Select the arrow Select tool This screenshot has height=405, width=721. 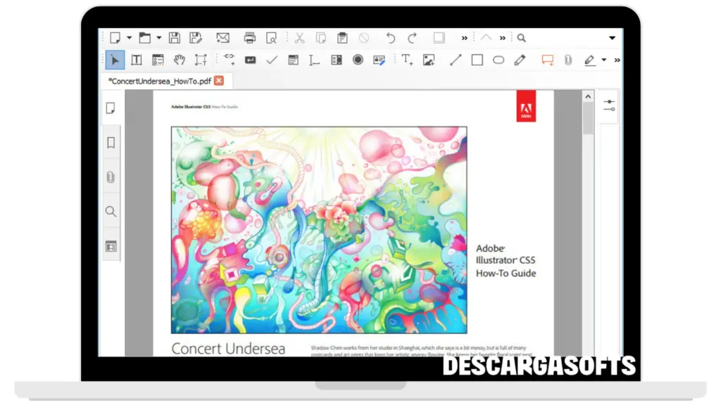(x=115, y=60)
